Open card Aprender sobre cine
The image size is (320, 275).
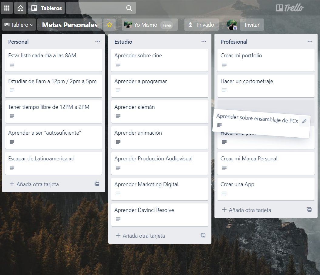coord(160,60)
